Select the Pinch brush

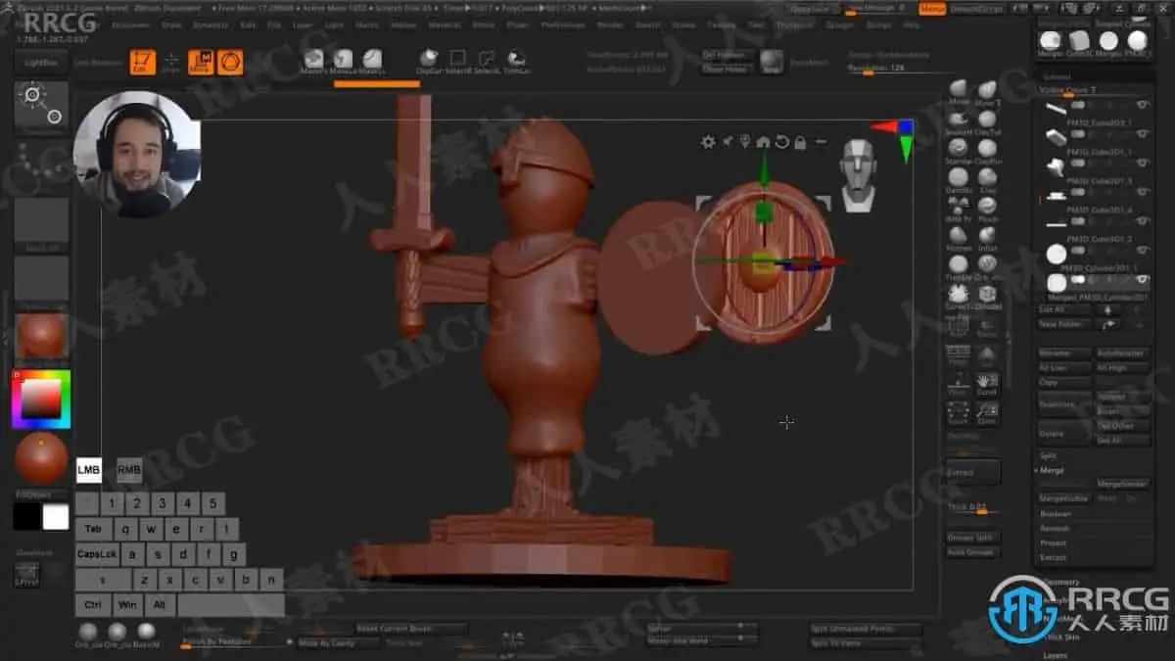(987, 207)
